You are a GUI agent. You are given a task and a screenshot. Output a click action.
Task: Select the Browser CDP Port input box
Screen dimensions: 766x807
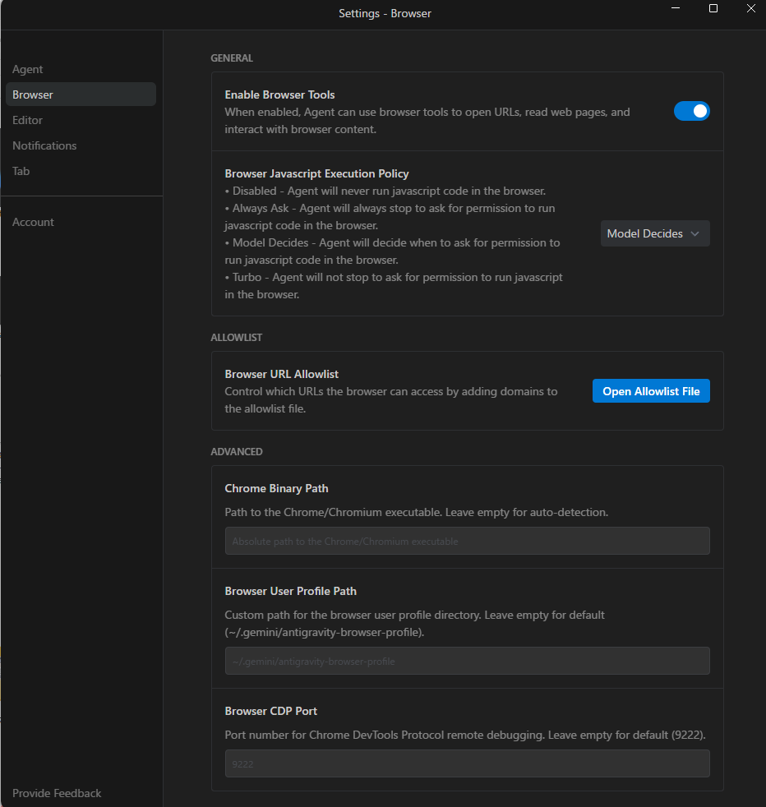[467, 763]
